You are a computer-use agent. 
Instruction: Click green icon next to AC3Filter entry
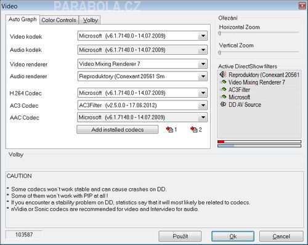point(224,89)
